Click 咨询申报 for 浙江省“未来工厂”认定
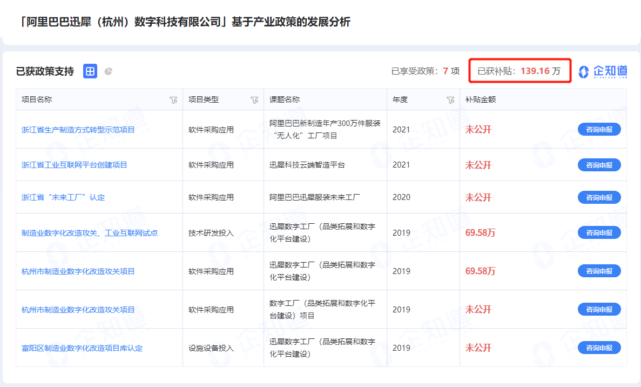This screenshot has height=387, width=641. [x=599, y=197]
